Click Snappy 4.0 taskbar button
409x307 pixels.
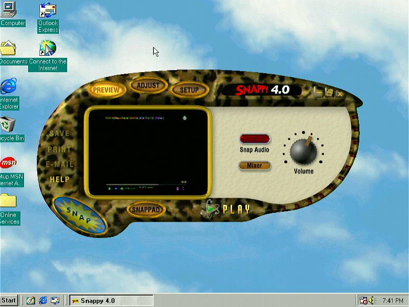click(x=111, y=301)
